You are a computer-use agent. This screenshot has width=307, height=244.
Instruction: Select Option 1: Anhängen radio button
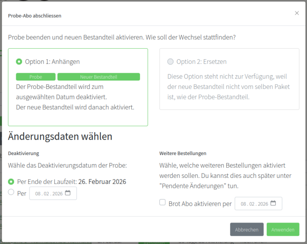(x=19, y=62)
